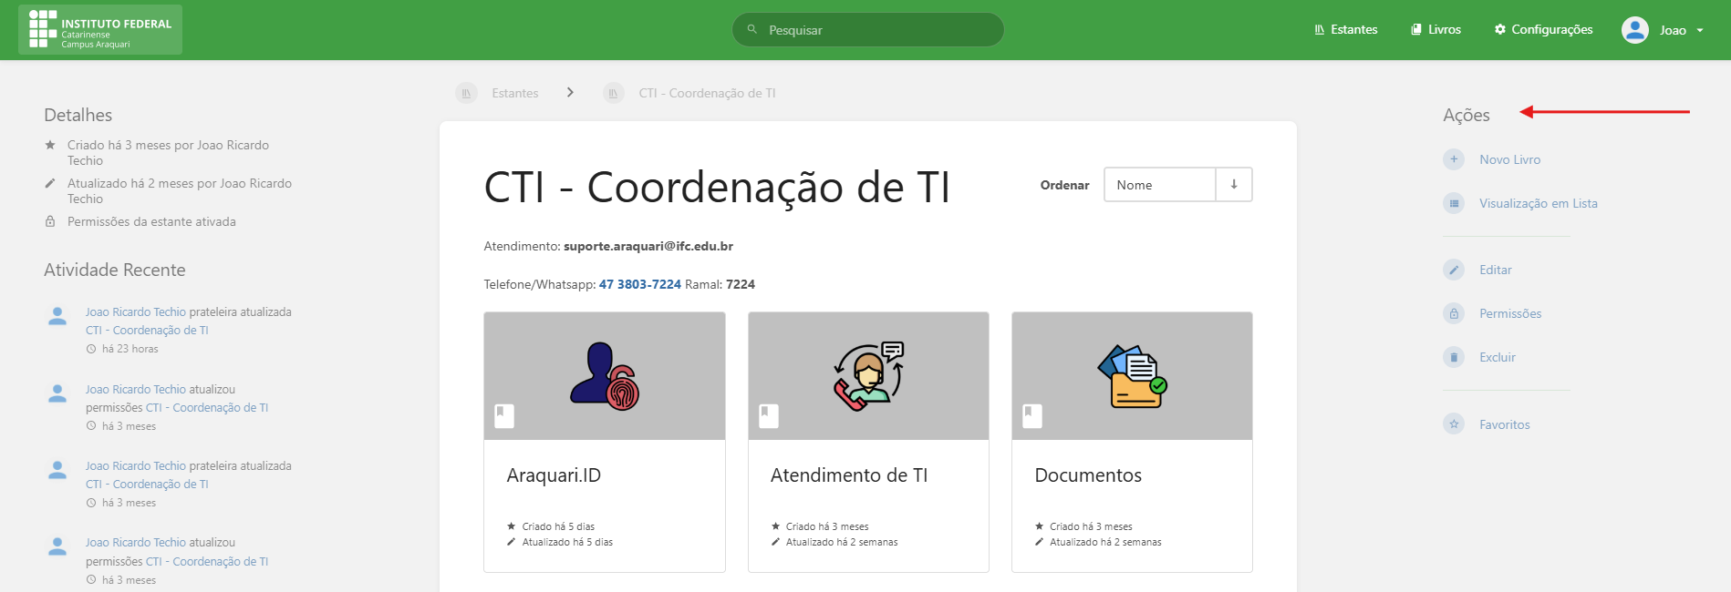1731x592 pixels.
Task: Click the pencil Editar icon
Action: tap(1454, 270)
